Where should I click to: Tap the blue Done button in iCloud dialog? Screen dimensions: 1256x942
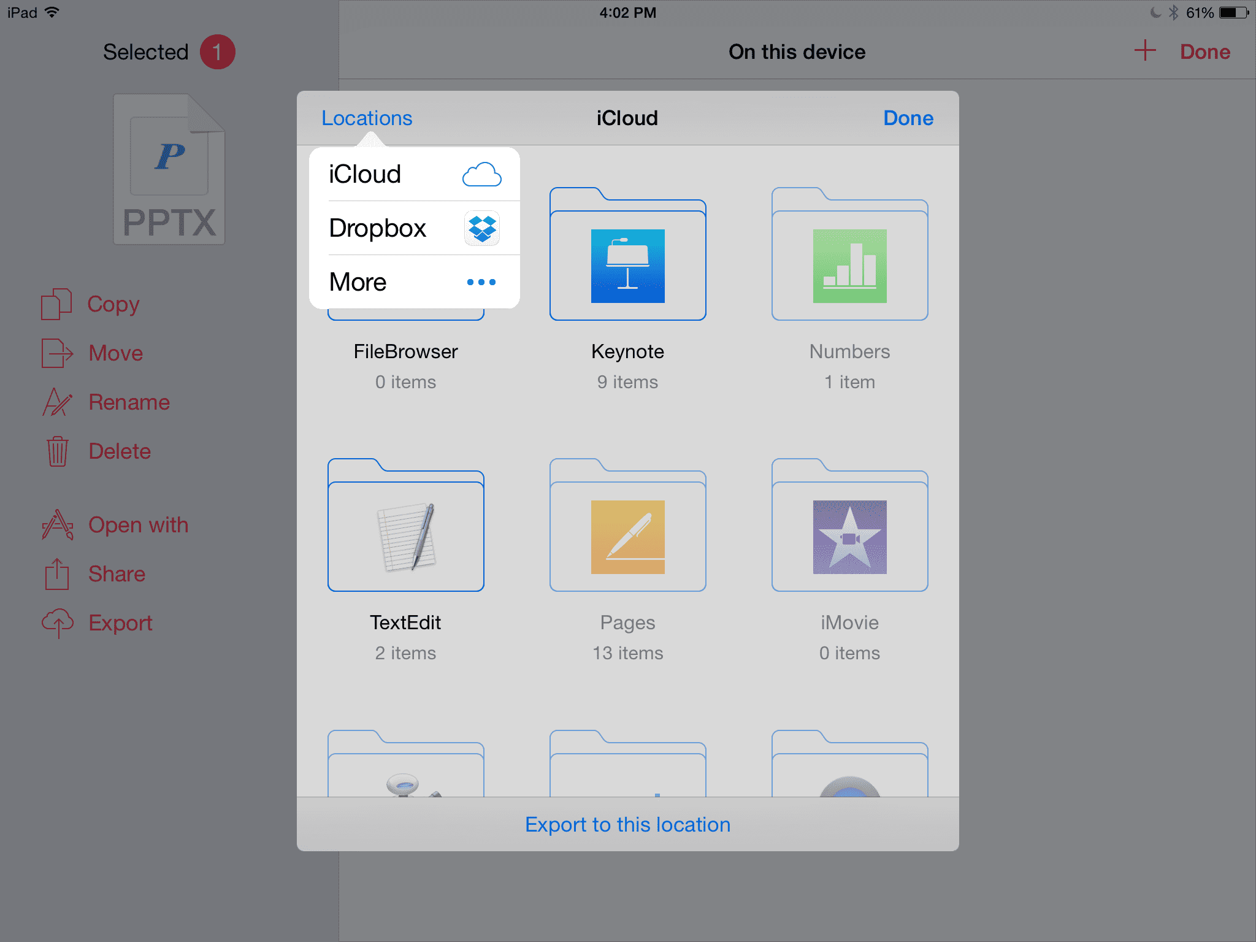[908, 118]
